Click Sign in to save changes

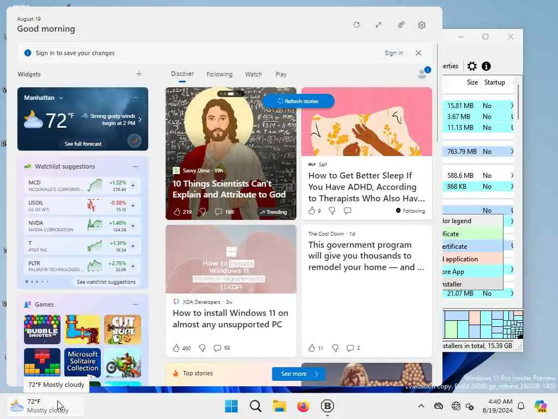393,53
